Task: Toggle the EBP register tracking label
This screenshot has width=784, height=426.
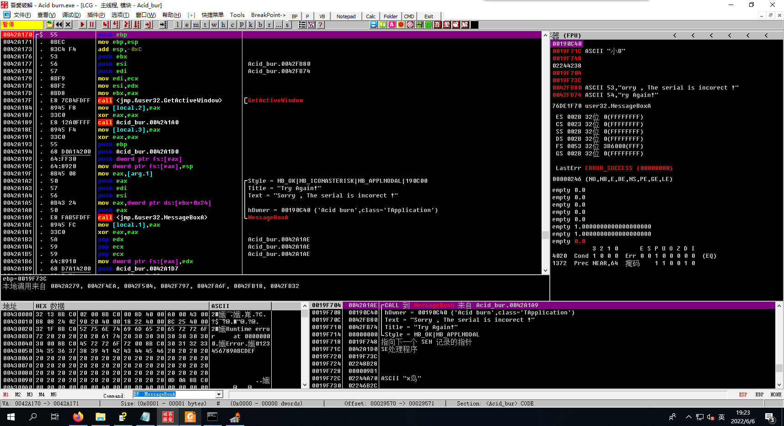Action: (759, 394)
